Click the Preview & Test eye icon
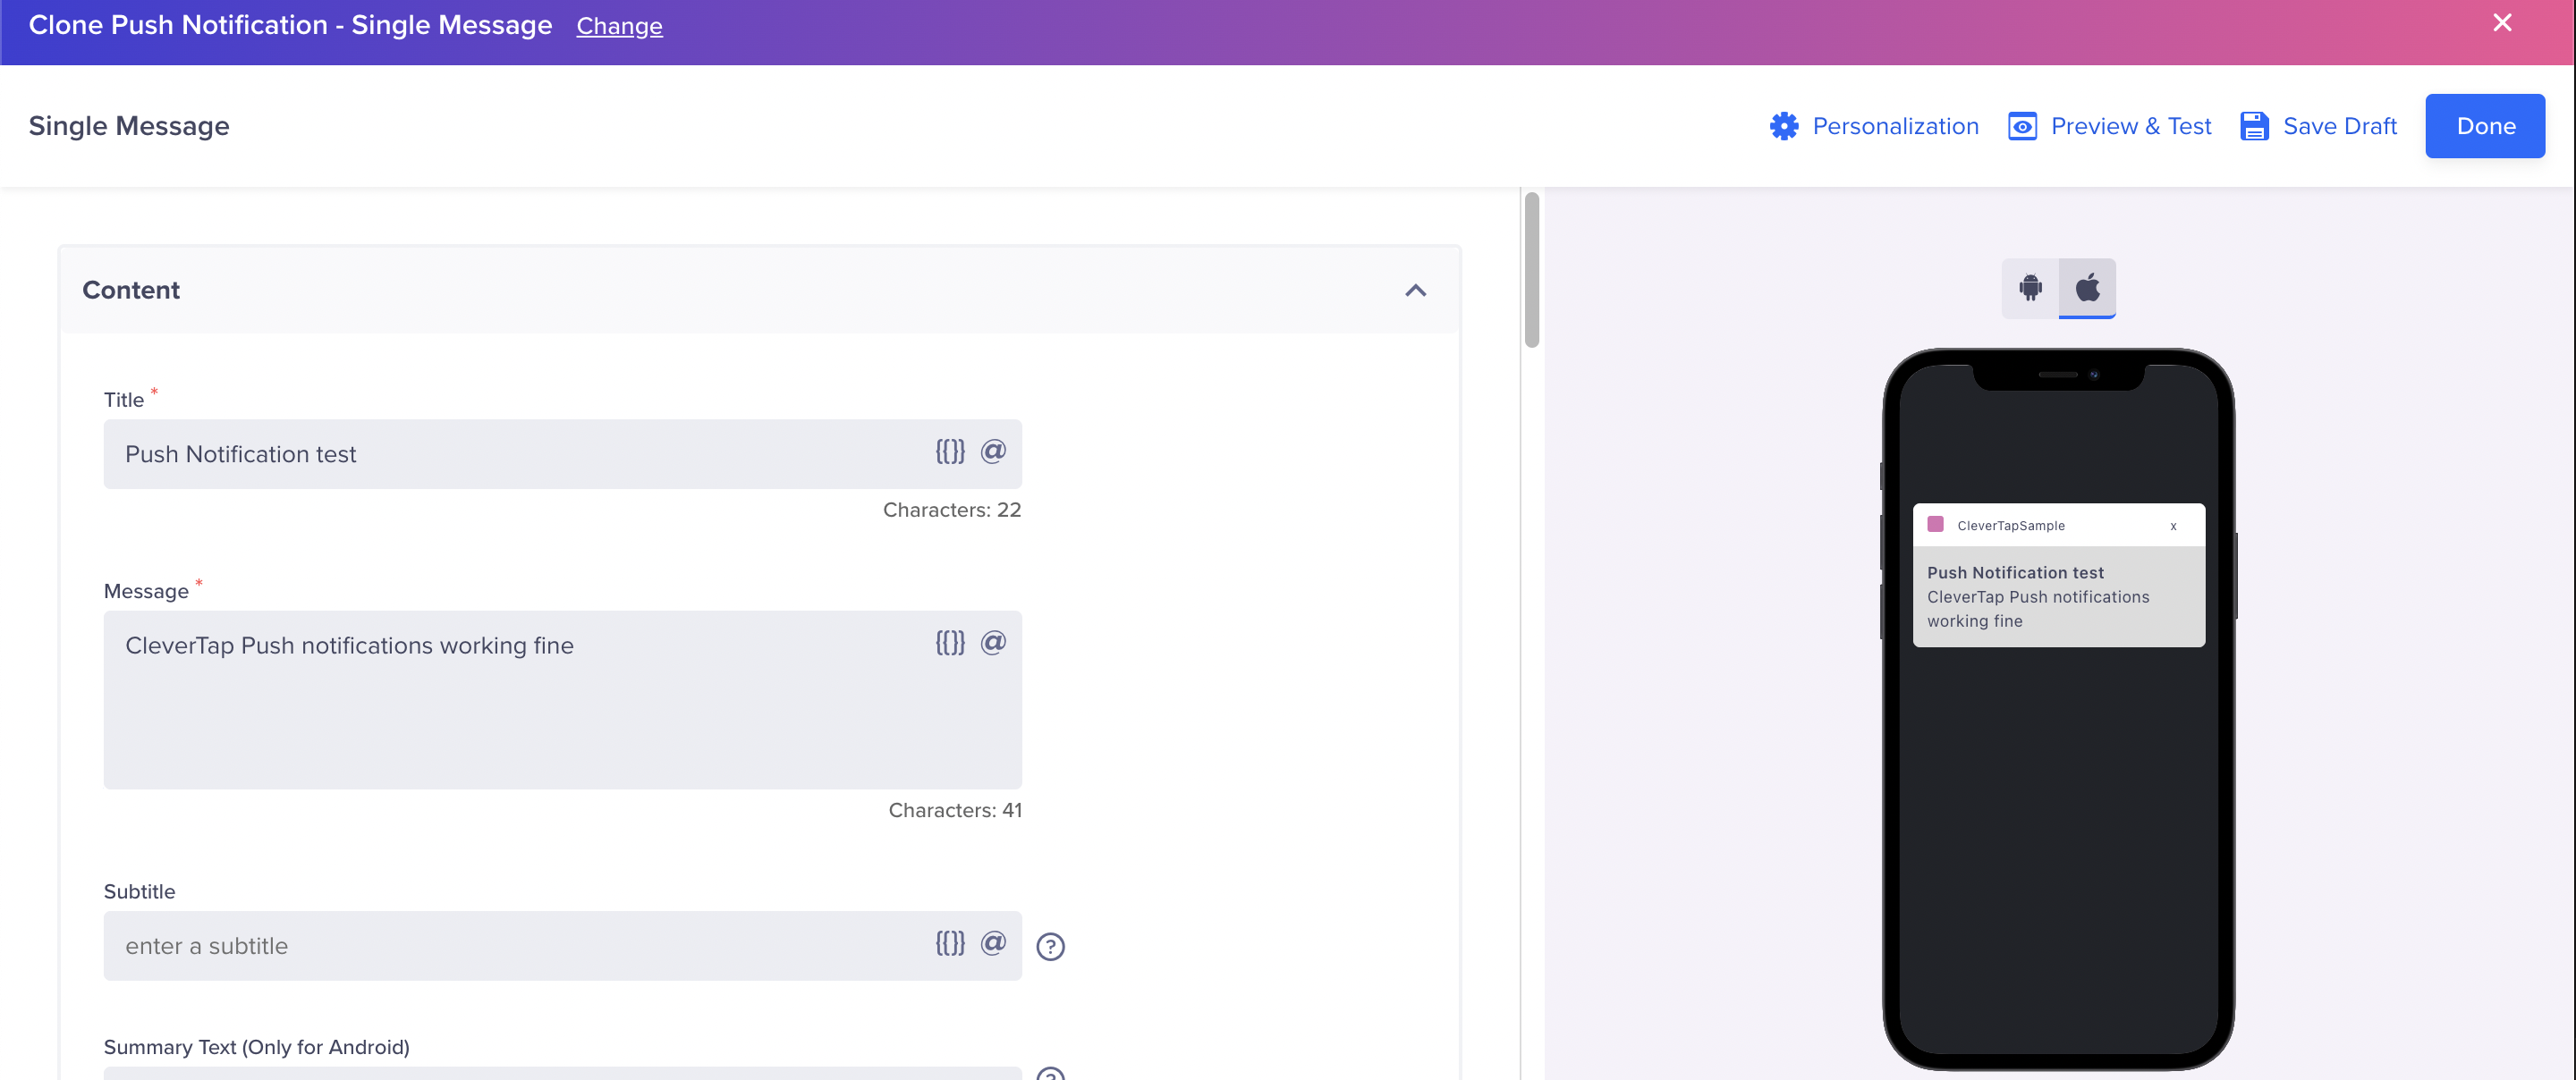Screen dimensions: 2576x1080 tap(2022, 126)
